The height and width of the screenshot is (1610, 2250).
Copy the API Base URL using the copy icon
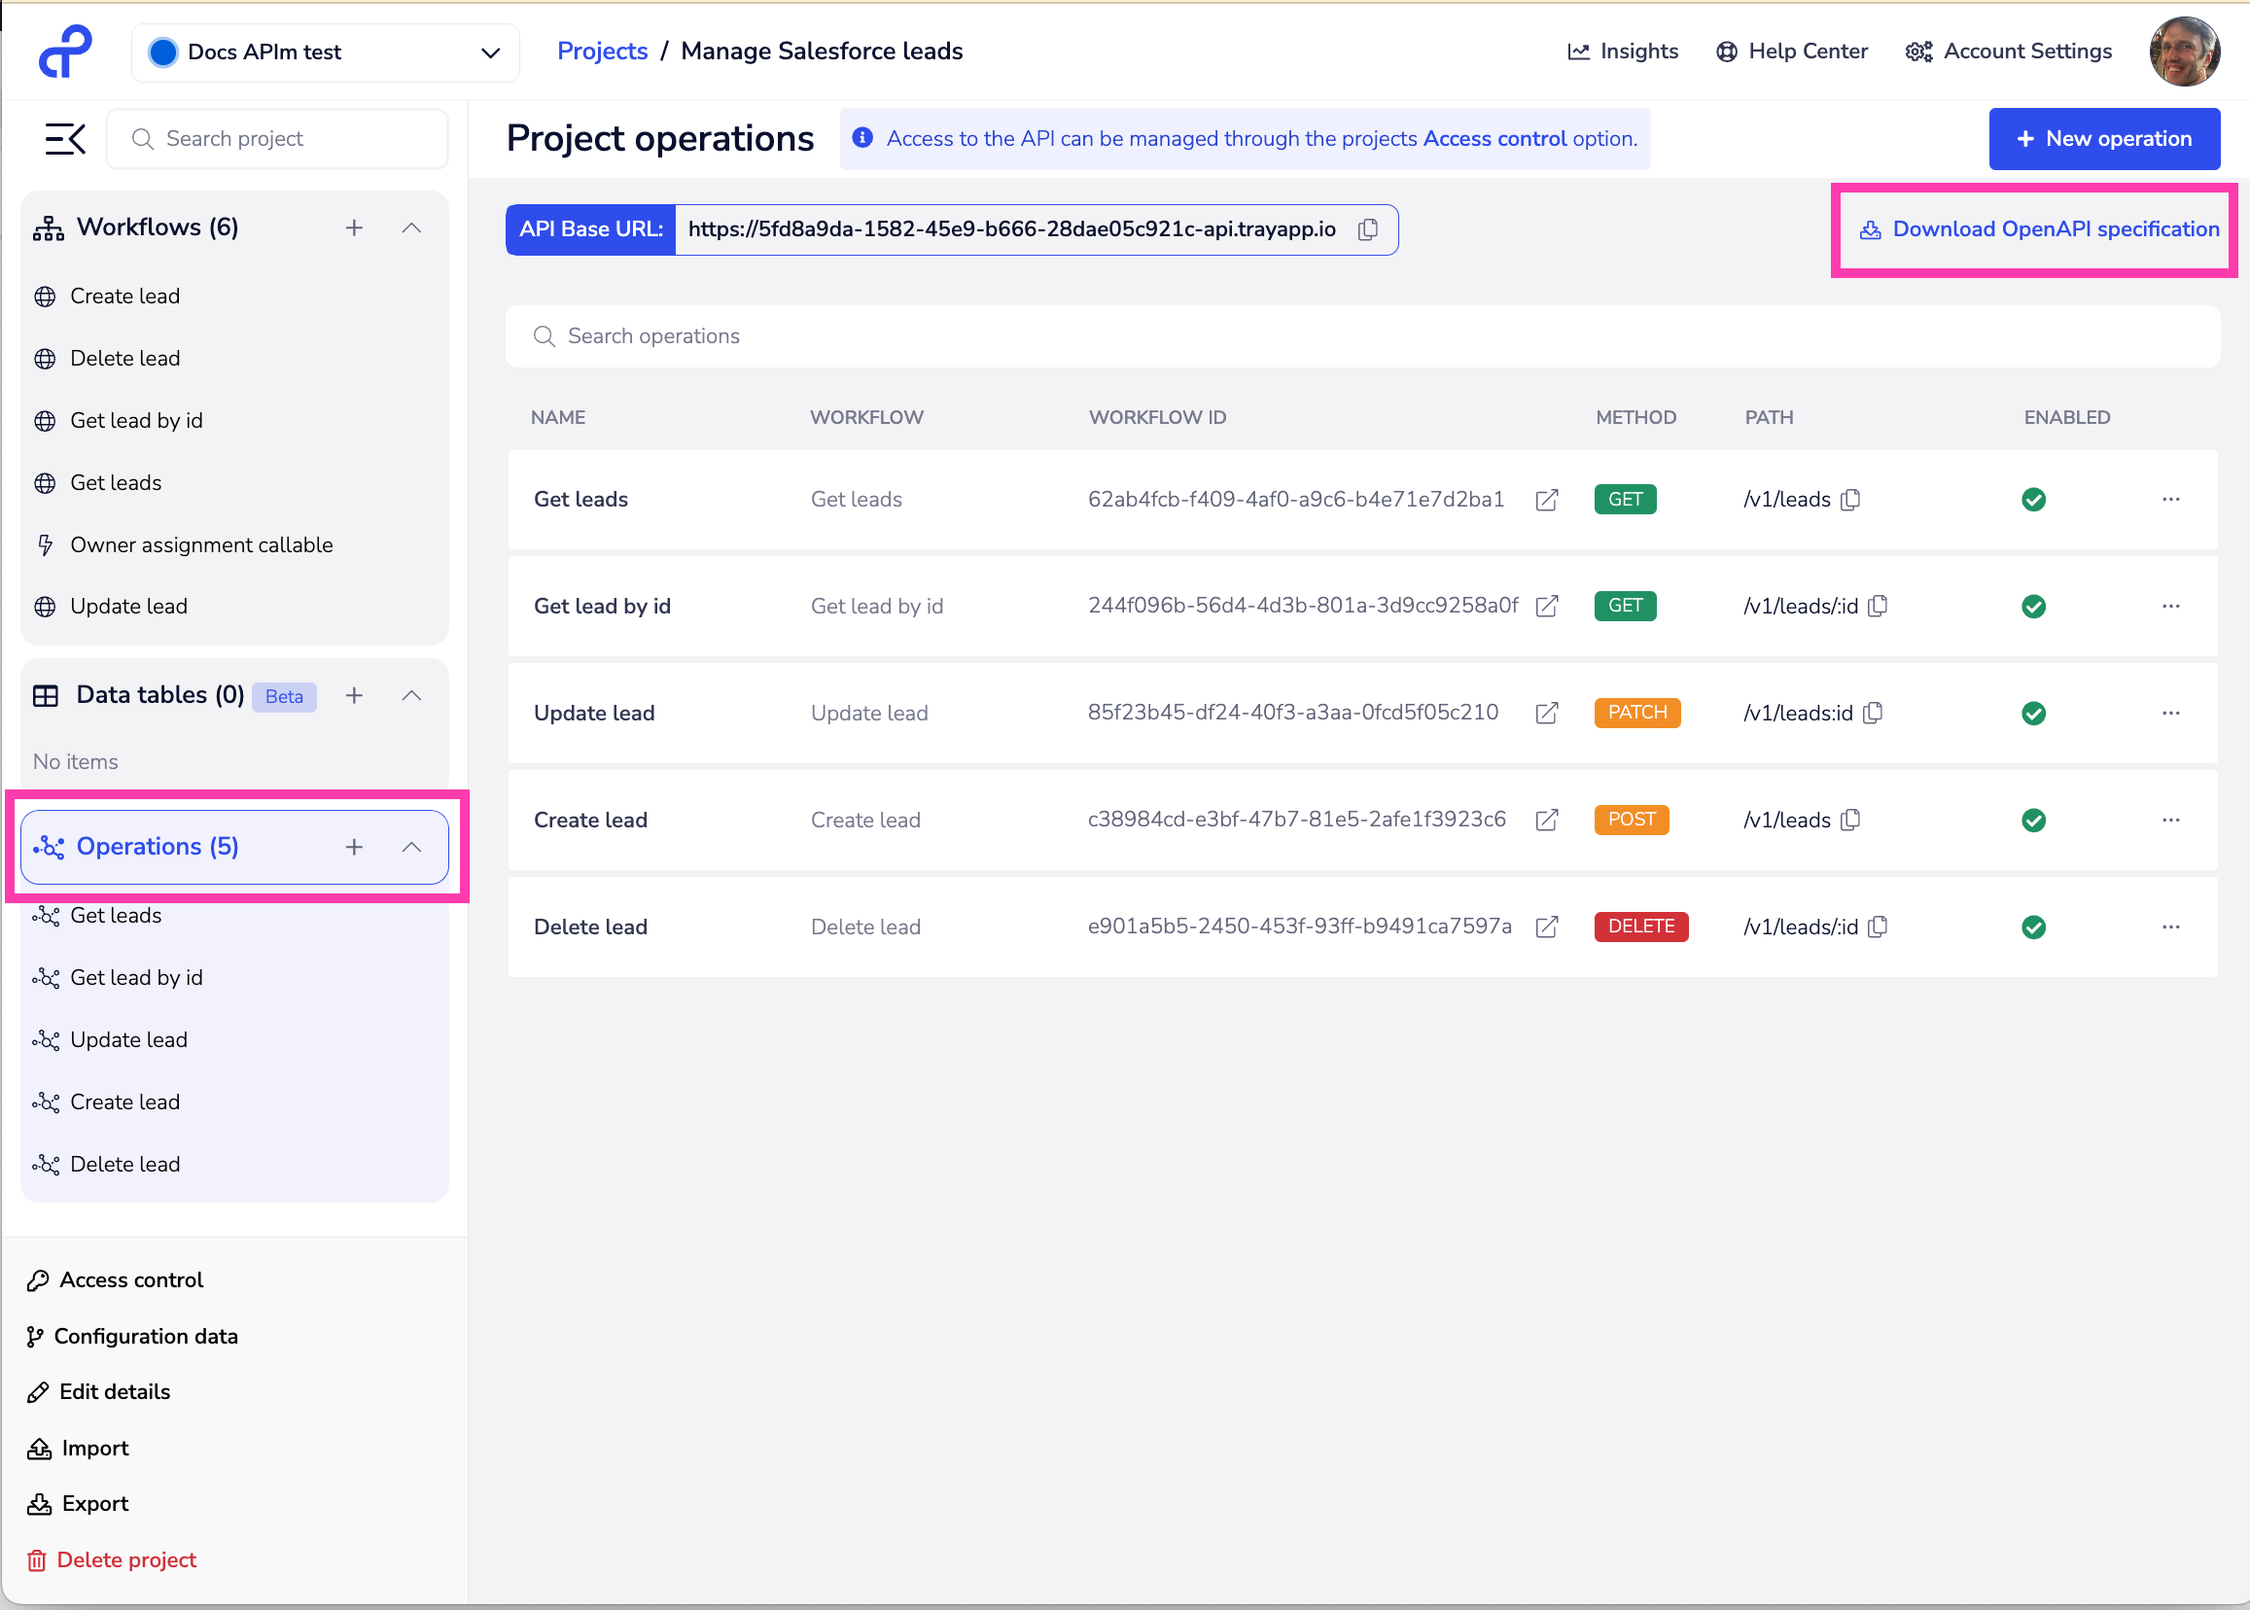pyautogui.click(x=1367, y=229)
